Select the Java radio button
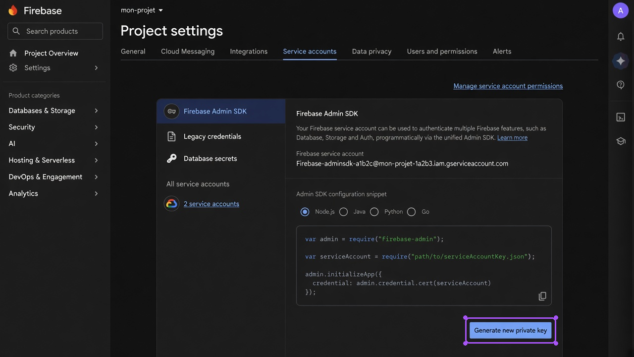This screenshot has width=634, height=357. pyautogui.click(x=343, y=212)
